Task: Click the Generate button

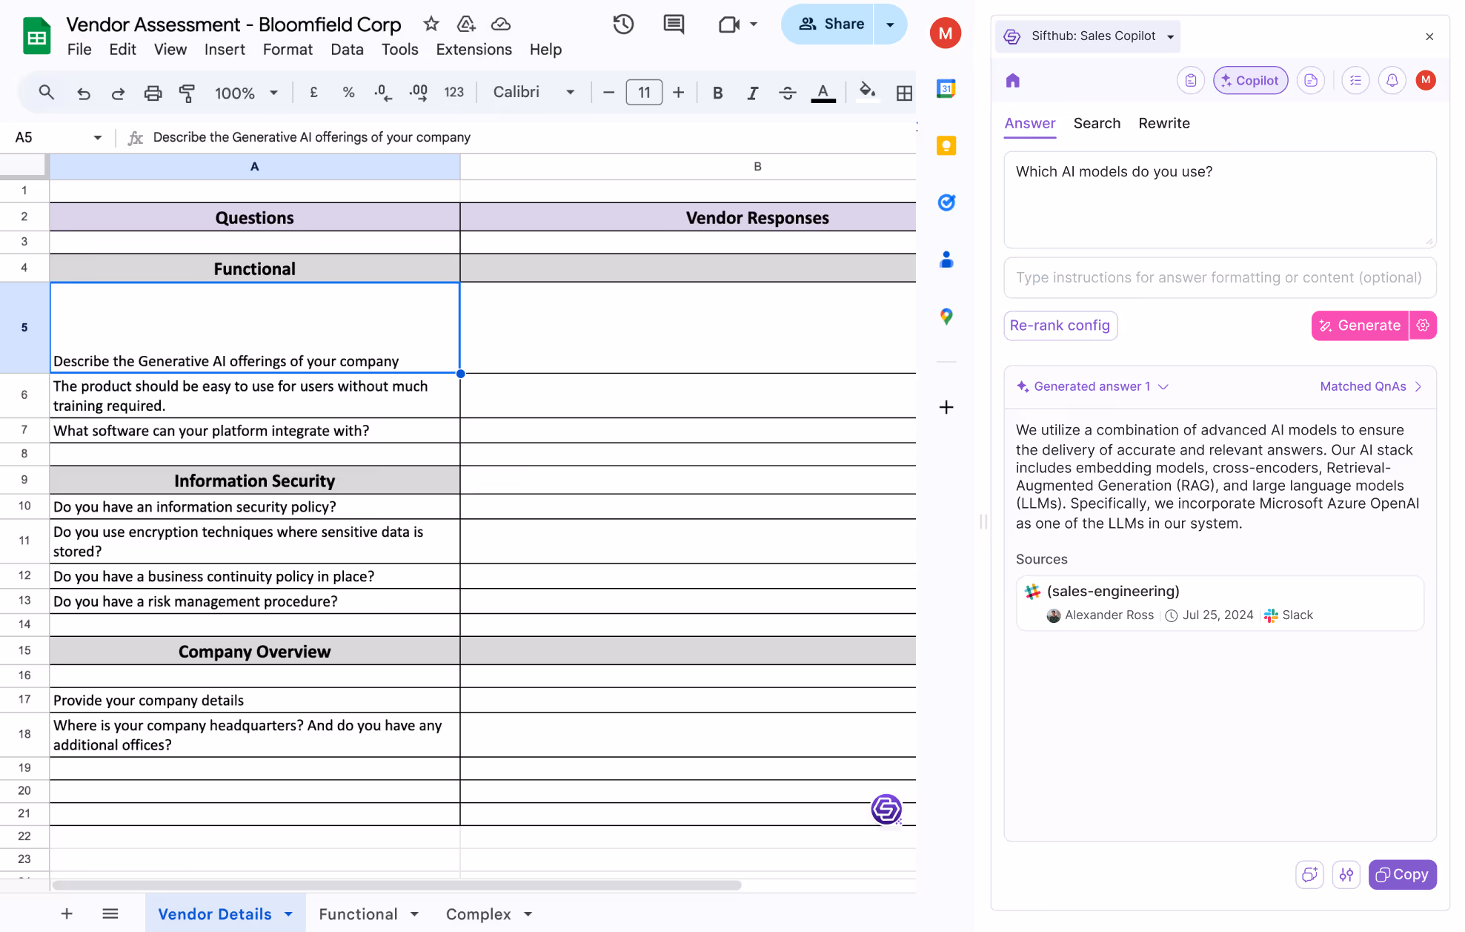Action: tap(1360, 325)
